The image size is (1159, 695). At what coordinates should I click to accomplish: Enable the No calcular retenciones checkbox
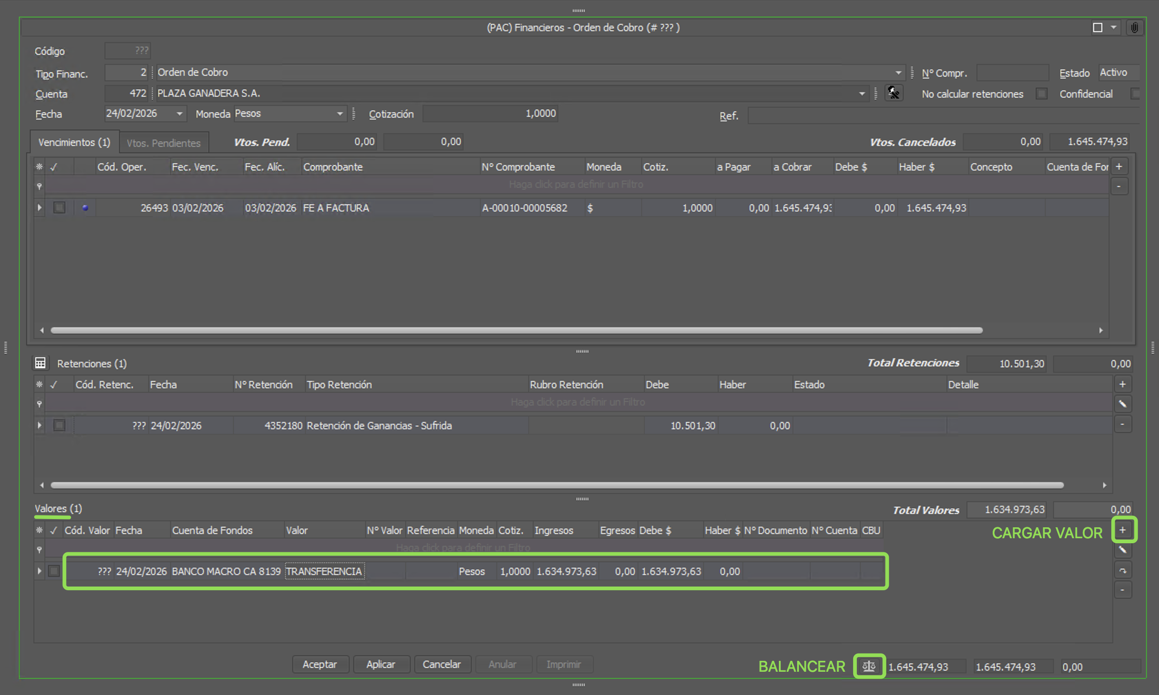tap(1041, 94)
